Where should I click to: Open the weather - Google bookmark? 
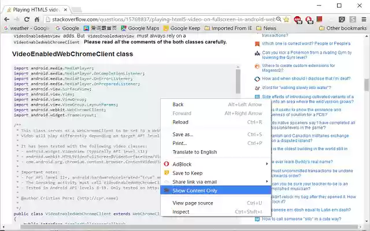point(27,28)
